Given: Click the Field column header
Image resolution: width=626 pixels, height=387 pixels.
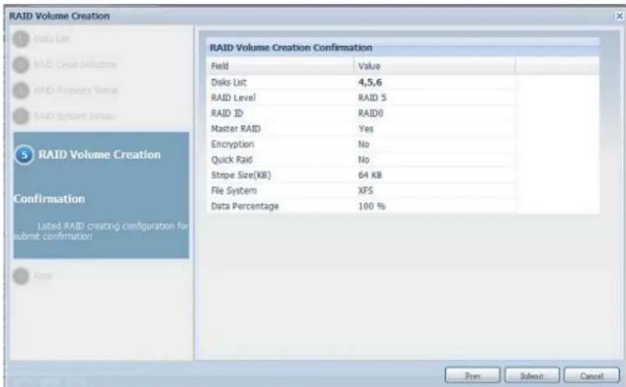Looking at the screenshot, I should (x=280, y=66).
